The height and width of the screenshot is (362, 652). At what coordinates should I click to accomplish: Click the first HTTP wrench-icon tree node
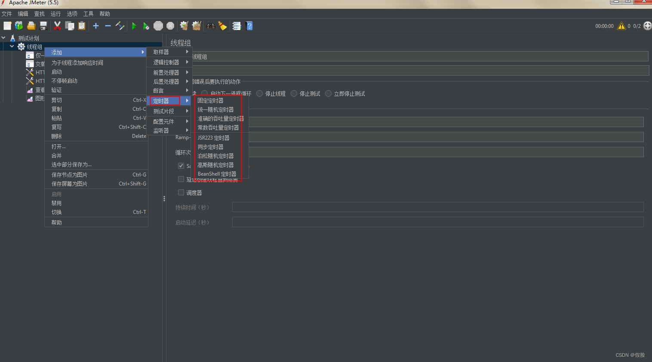pyautogui.click(x=35, y=72)
